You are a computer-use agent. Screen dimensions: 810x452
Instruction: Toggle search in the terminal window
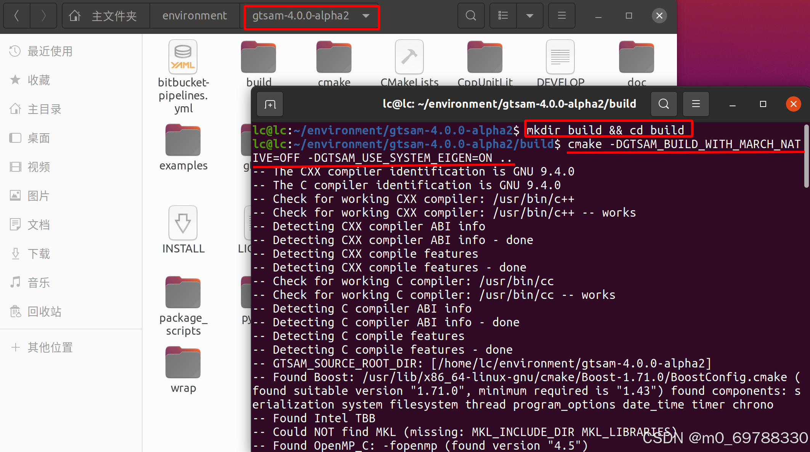(664, 104)
